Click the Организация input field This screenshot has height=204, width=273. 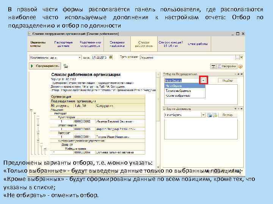tap(188, 57)
